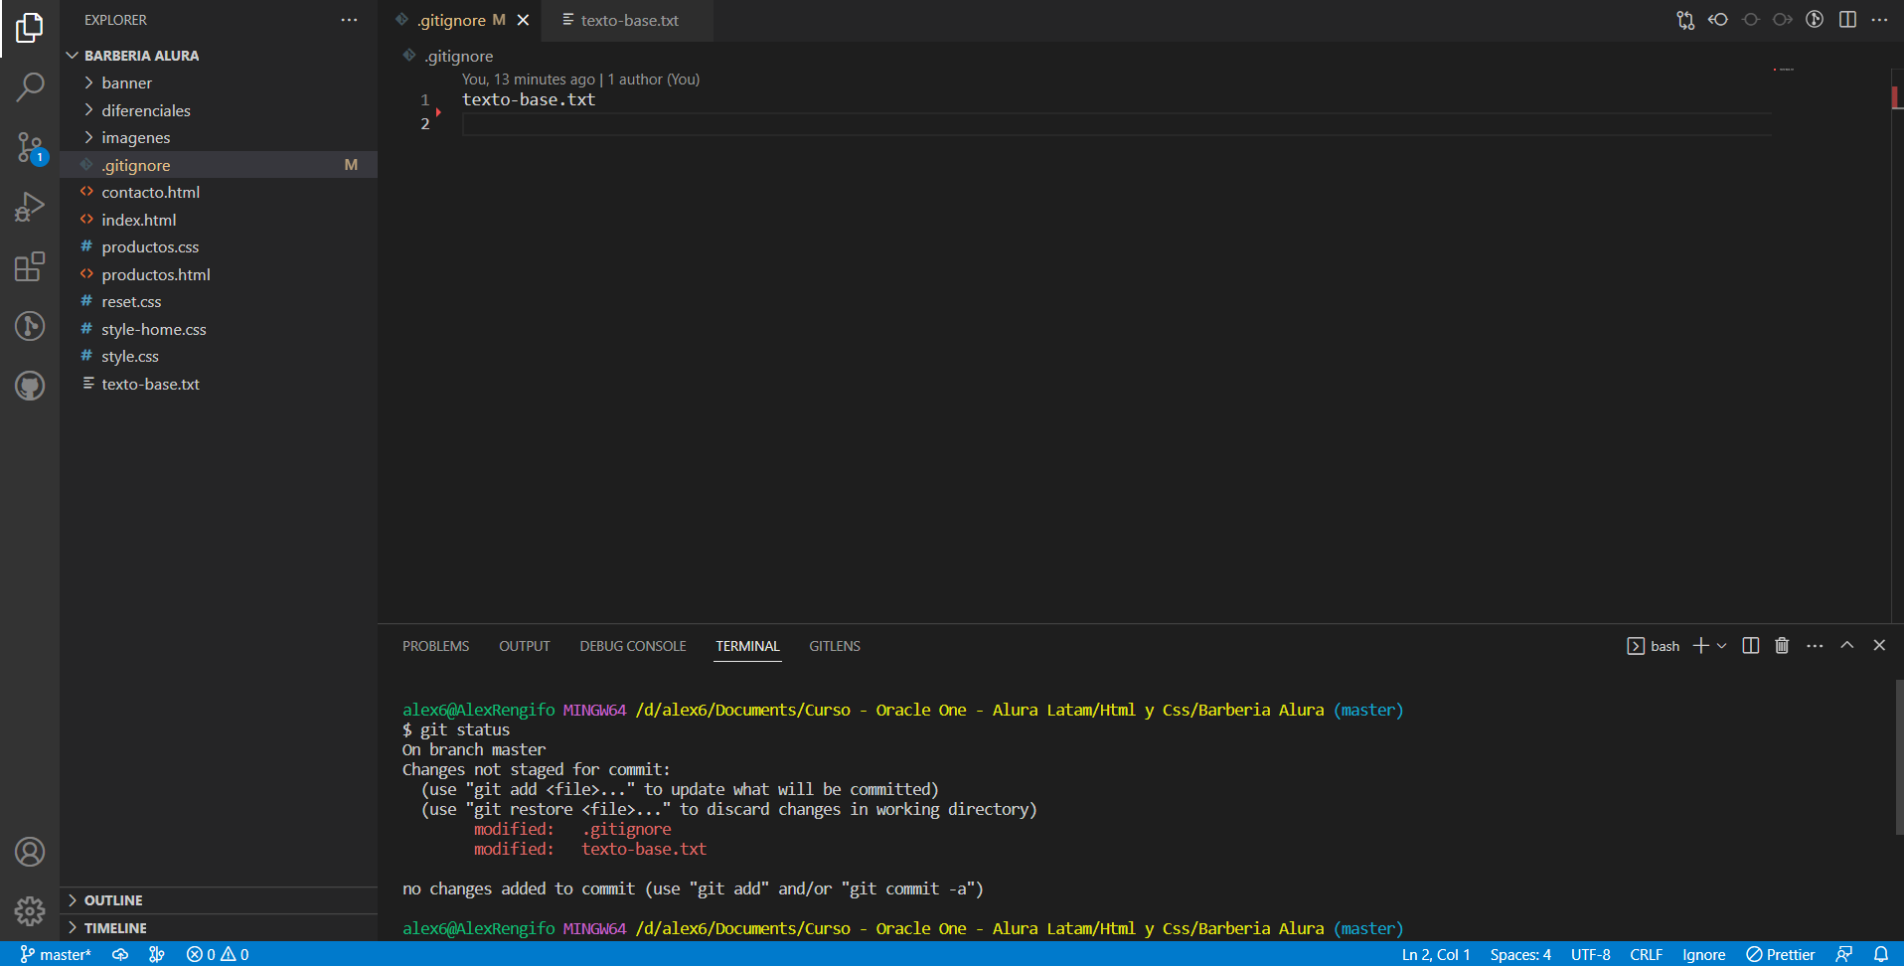
Task: Click Explorer more actions ellipsis
Action: coord(349,20)
